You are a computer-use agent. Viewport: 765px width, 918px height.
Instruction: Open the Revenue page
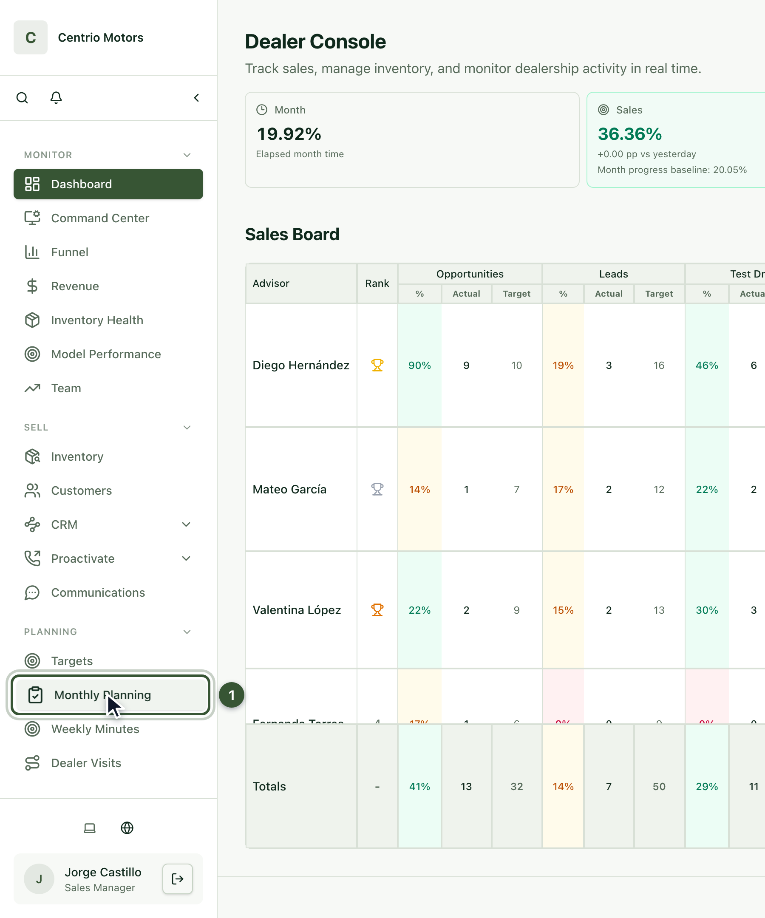pyautogui.click(x=108, y=286)
